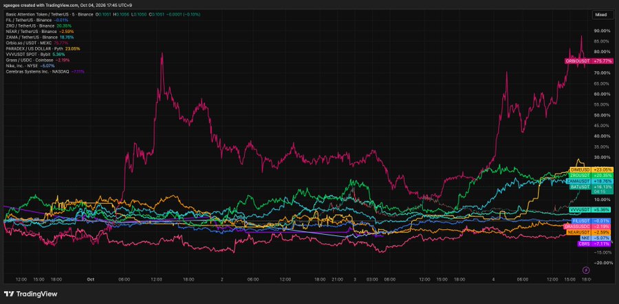Click the day 2 time axis label
The image size is (619, 304).
[x=223, y=279]
